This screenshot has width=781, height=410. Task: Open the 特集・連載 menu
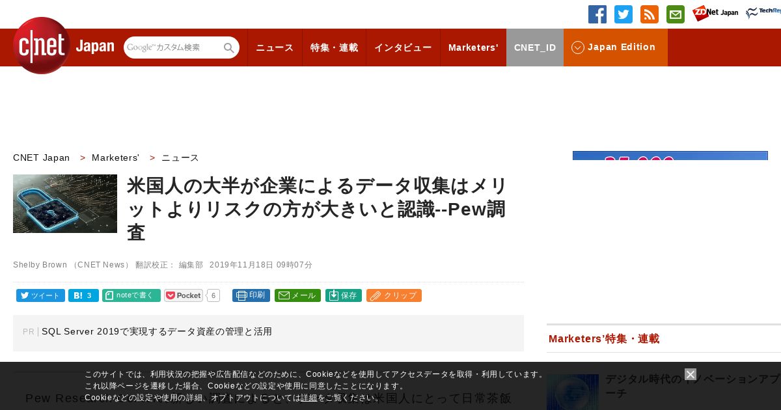pos(334,48)
